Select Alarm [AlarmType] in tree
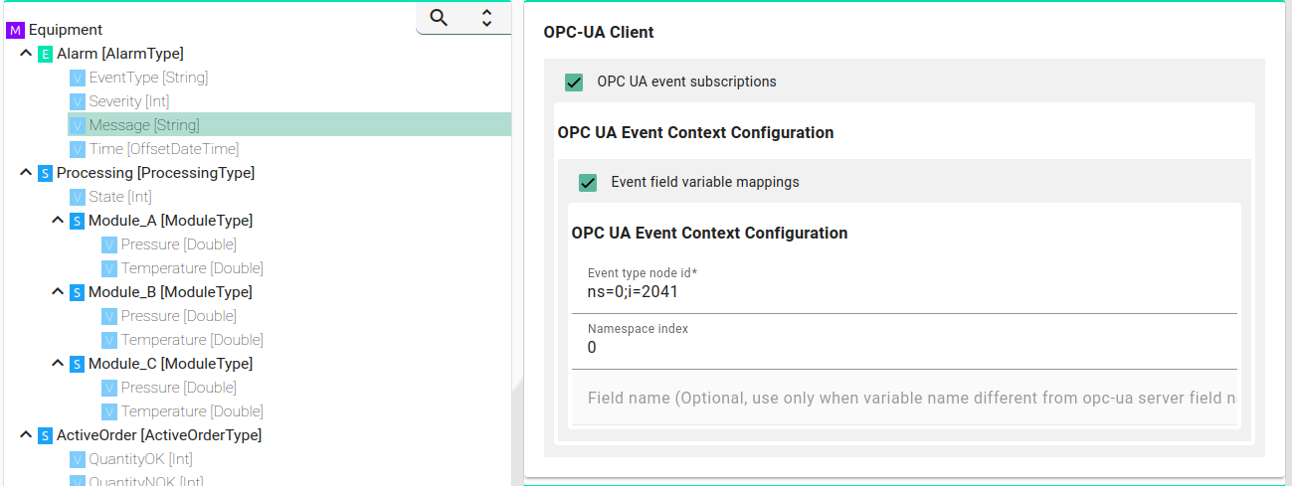The width and height of the screenshot is (1292, 486). 120,54
